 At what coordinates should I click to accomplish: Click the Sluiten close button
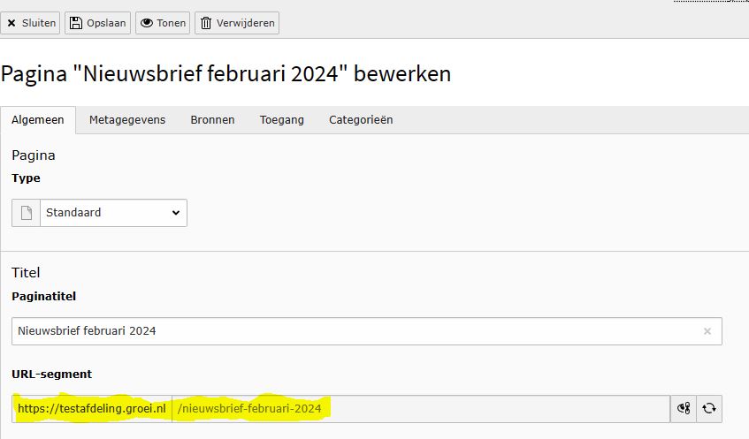[x=32, y=23]
